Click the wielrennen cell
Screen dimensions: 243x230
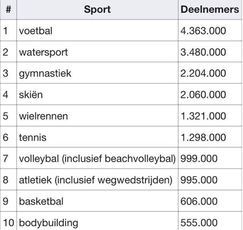tap(43, 116)
